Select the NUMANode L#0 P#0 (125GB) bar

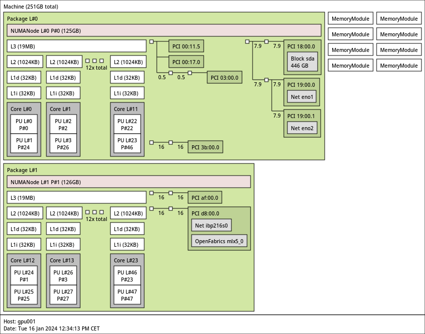point(164,30)
